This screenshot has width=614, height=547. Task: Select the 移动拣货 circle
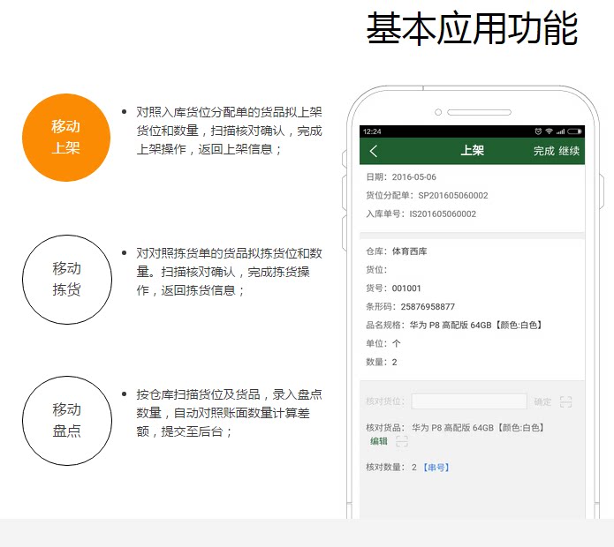[x=67, y=280]
